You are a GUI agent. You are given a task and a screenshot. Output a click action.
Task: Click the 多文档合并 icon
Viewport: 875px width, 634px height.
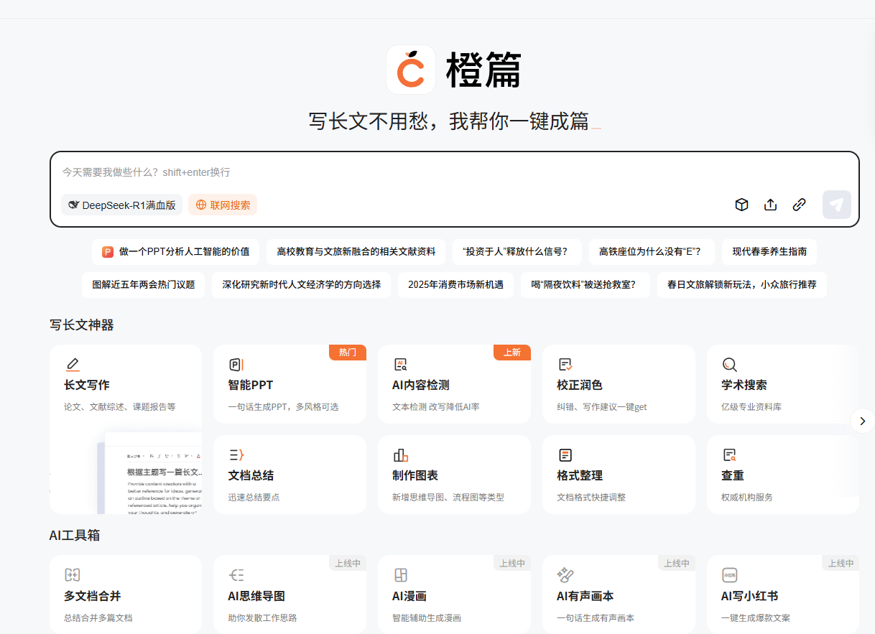tap(72, 575)
